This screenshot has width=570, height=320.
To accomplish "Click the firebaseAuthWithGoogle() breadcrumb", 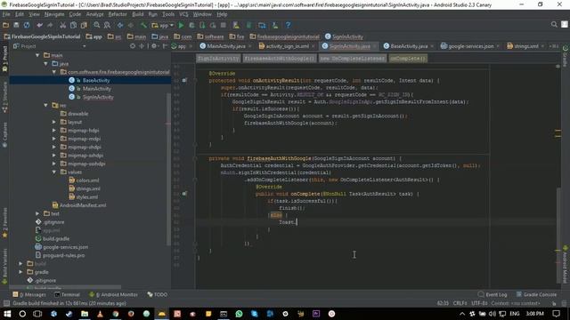I will (279, 59).
